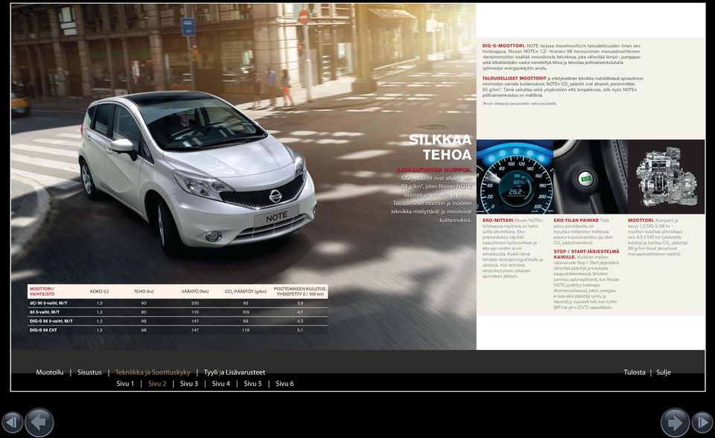This screenshot has width=715, height=438.
Task: Click the STOP / START-JÄRJESTELMÄ KAIKILLE heading
Action: pos(586,254)
